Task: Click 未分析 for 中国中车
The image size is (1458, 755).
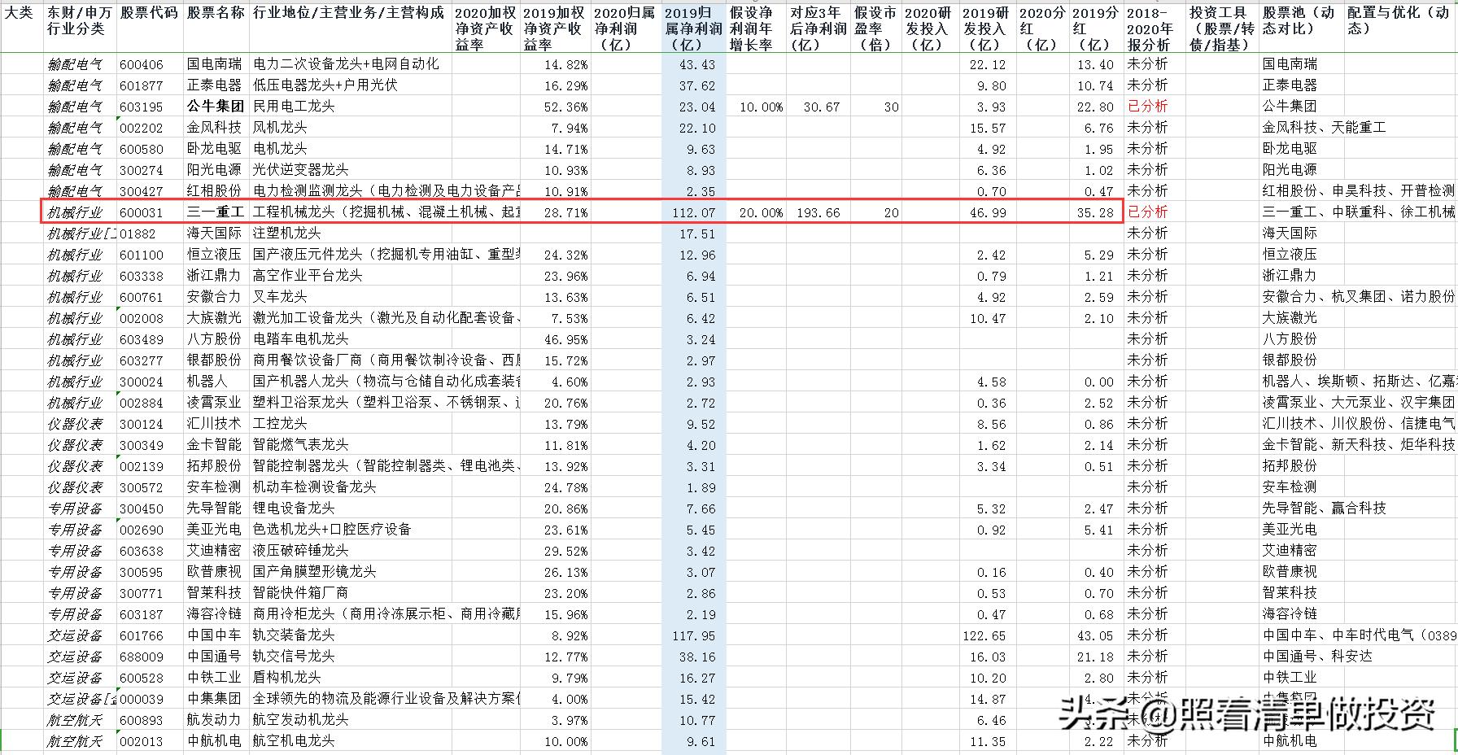Action: [x=1148, y=635]
